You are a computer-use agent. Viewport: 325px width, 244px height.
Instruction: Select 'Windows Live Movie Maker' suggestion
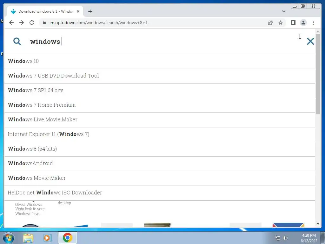click(160, 120)
